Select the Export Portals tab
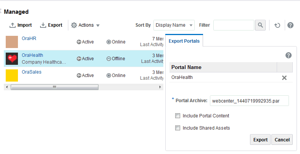The height and width of the screenshot is (154, 300). pyautogui.click(x=184, y=41)
